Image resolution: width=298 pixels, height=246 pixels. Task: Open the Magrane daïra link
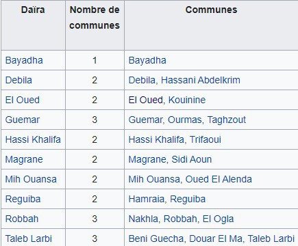tap(24, 159)
